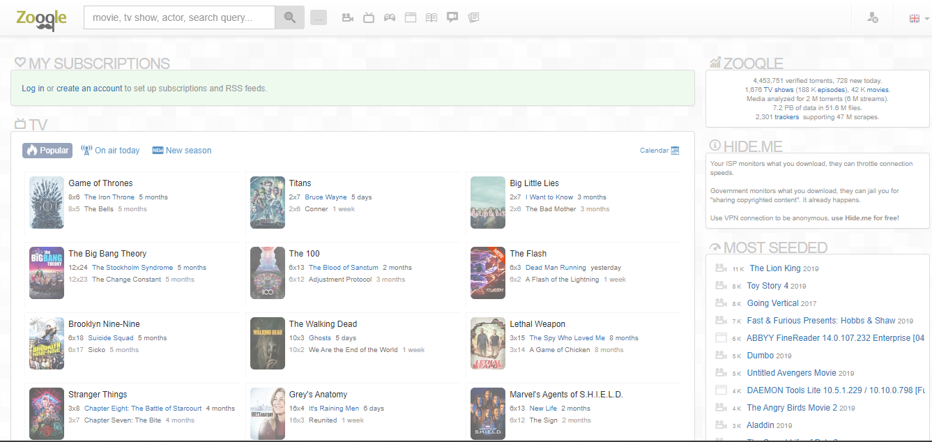Open episode I Want to Know
This screenshot has height=442, width=932.
pyautogui.click(x=549, y=197)
